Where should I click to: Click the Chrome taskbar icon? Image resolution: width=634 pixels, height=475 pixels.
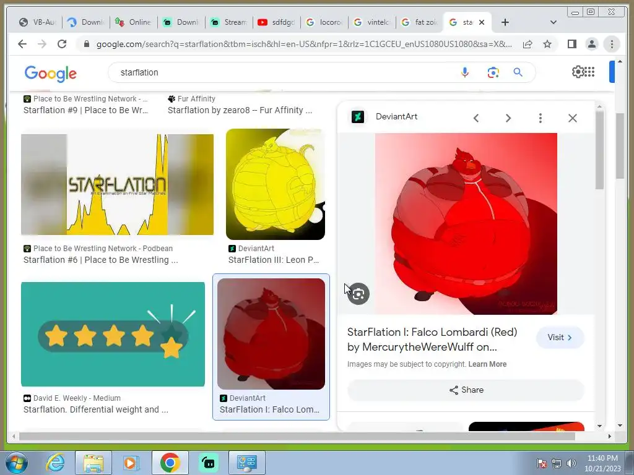pos(170,463)
